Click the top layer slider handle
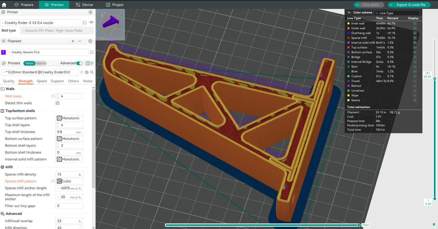Viewport: 438px width, 229px height. (435, 79)
